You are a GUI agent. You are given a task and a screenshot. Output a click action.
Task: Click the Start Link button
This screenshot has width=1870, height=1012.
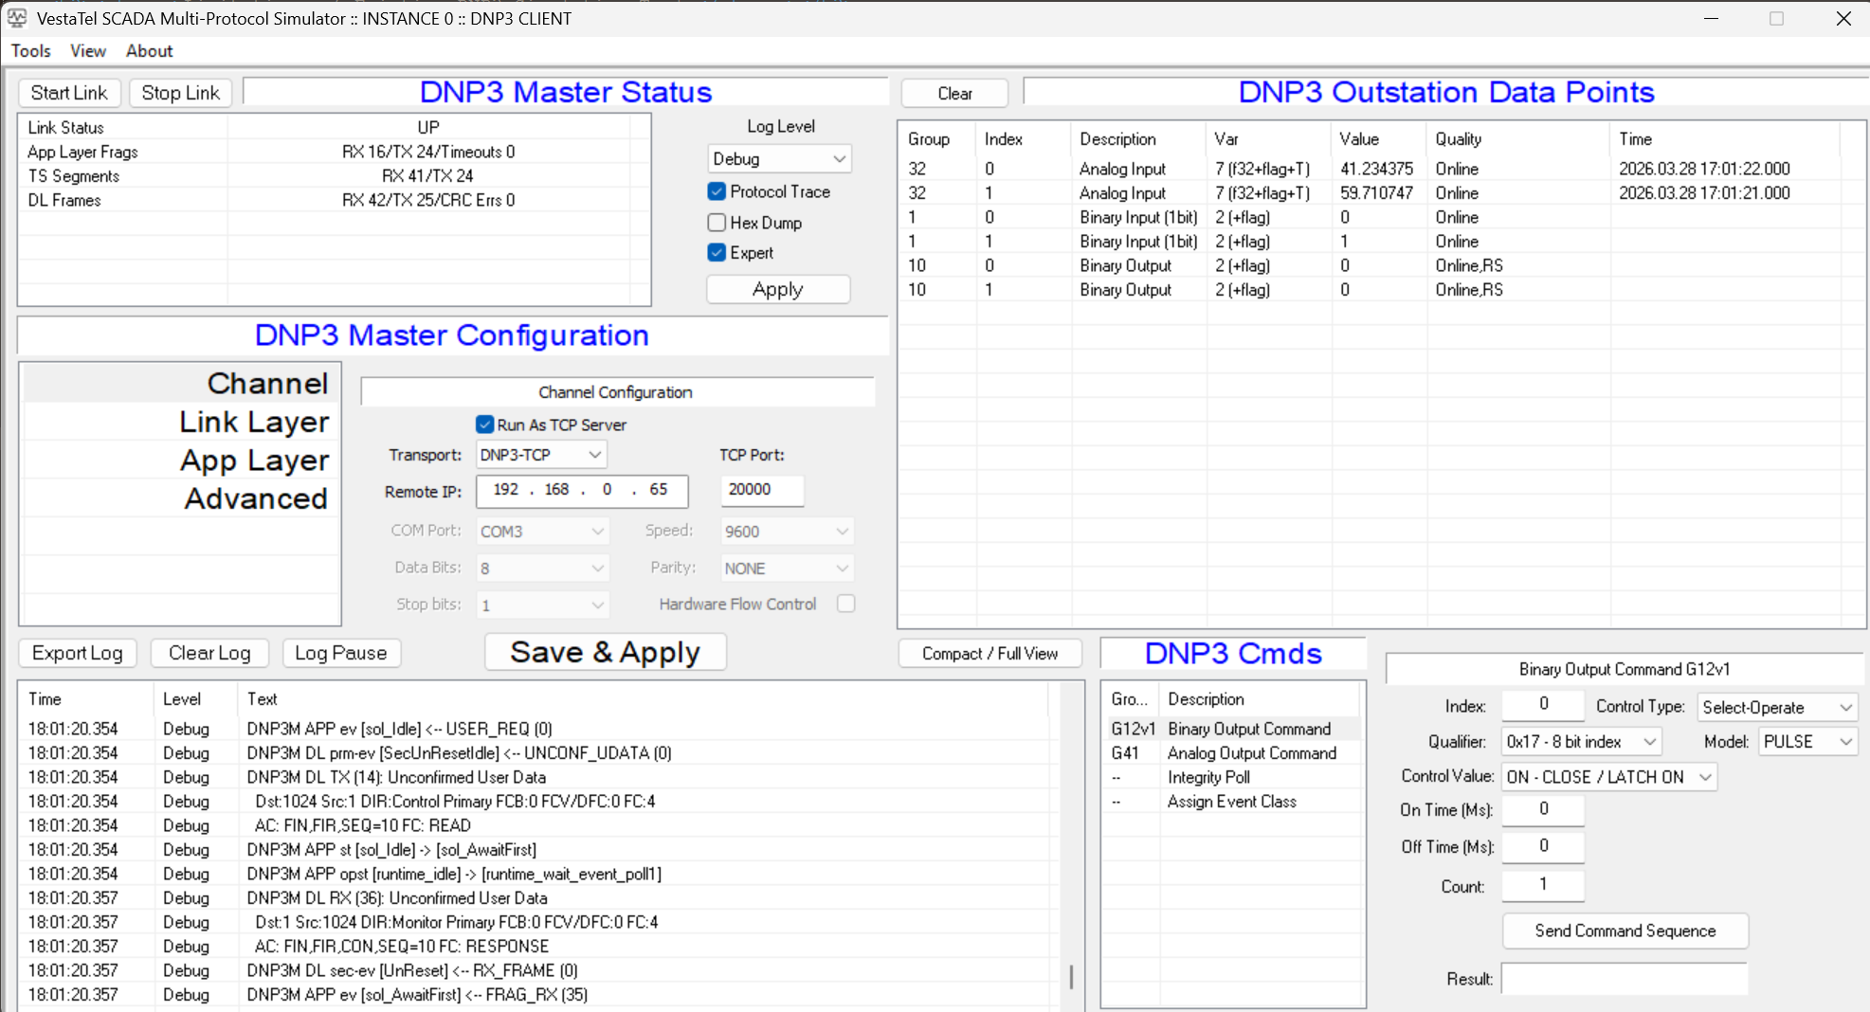tap(69, 93)
